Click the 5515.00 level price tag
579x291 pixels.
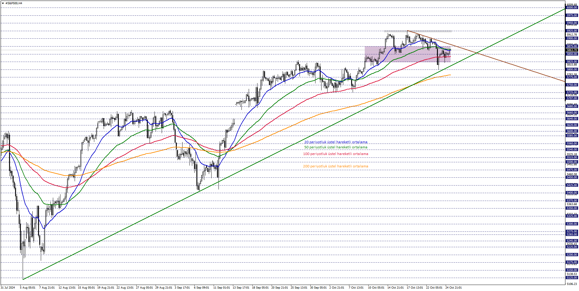(572, 157)
